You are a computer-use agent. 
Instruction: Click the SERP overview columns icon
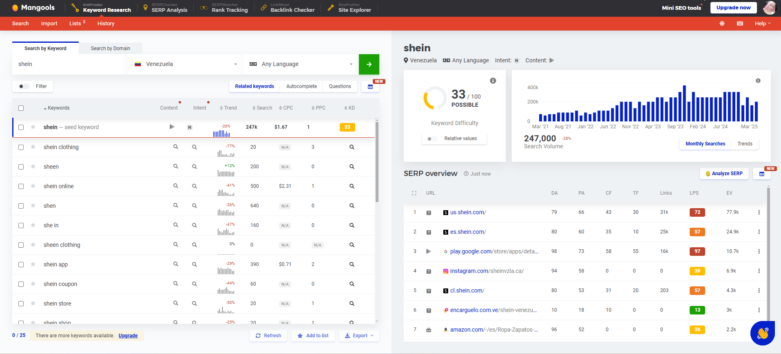pos(761,174)
